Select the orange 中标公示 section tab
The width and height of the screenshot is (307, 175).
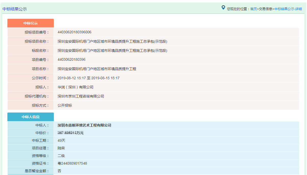coord(31,23)
